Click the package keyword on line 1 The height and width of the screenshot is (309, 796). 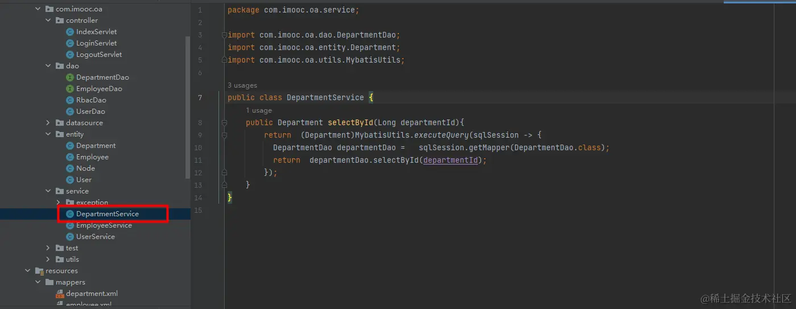[x=244, y=10]
